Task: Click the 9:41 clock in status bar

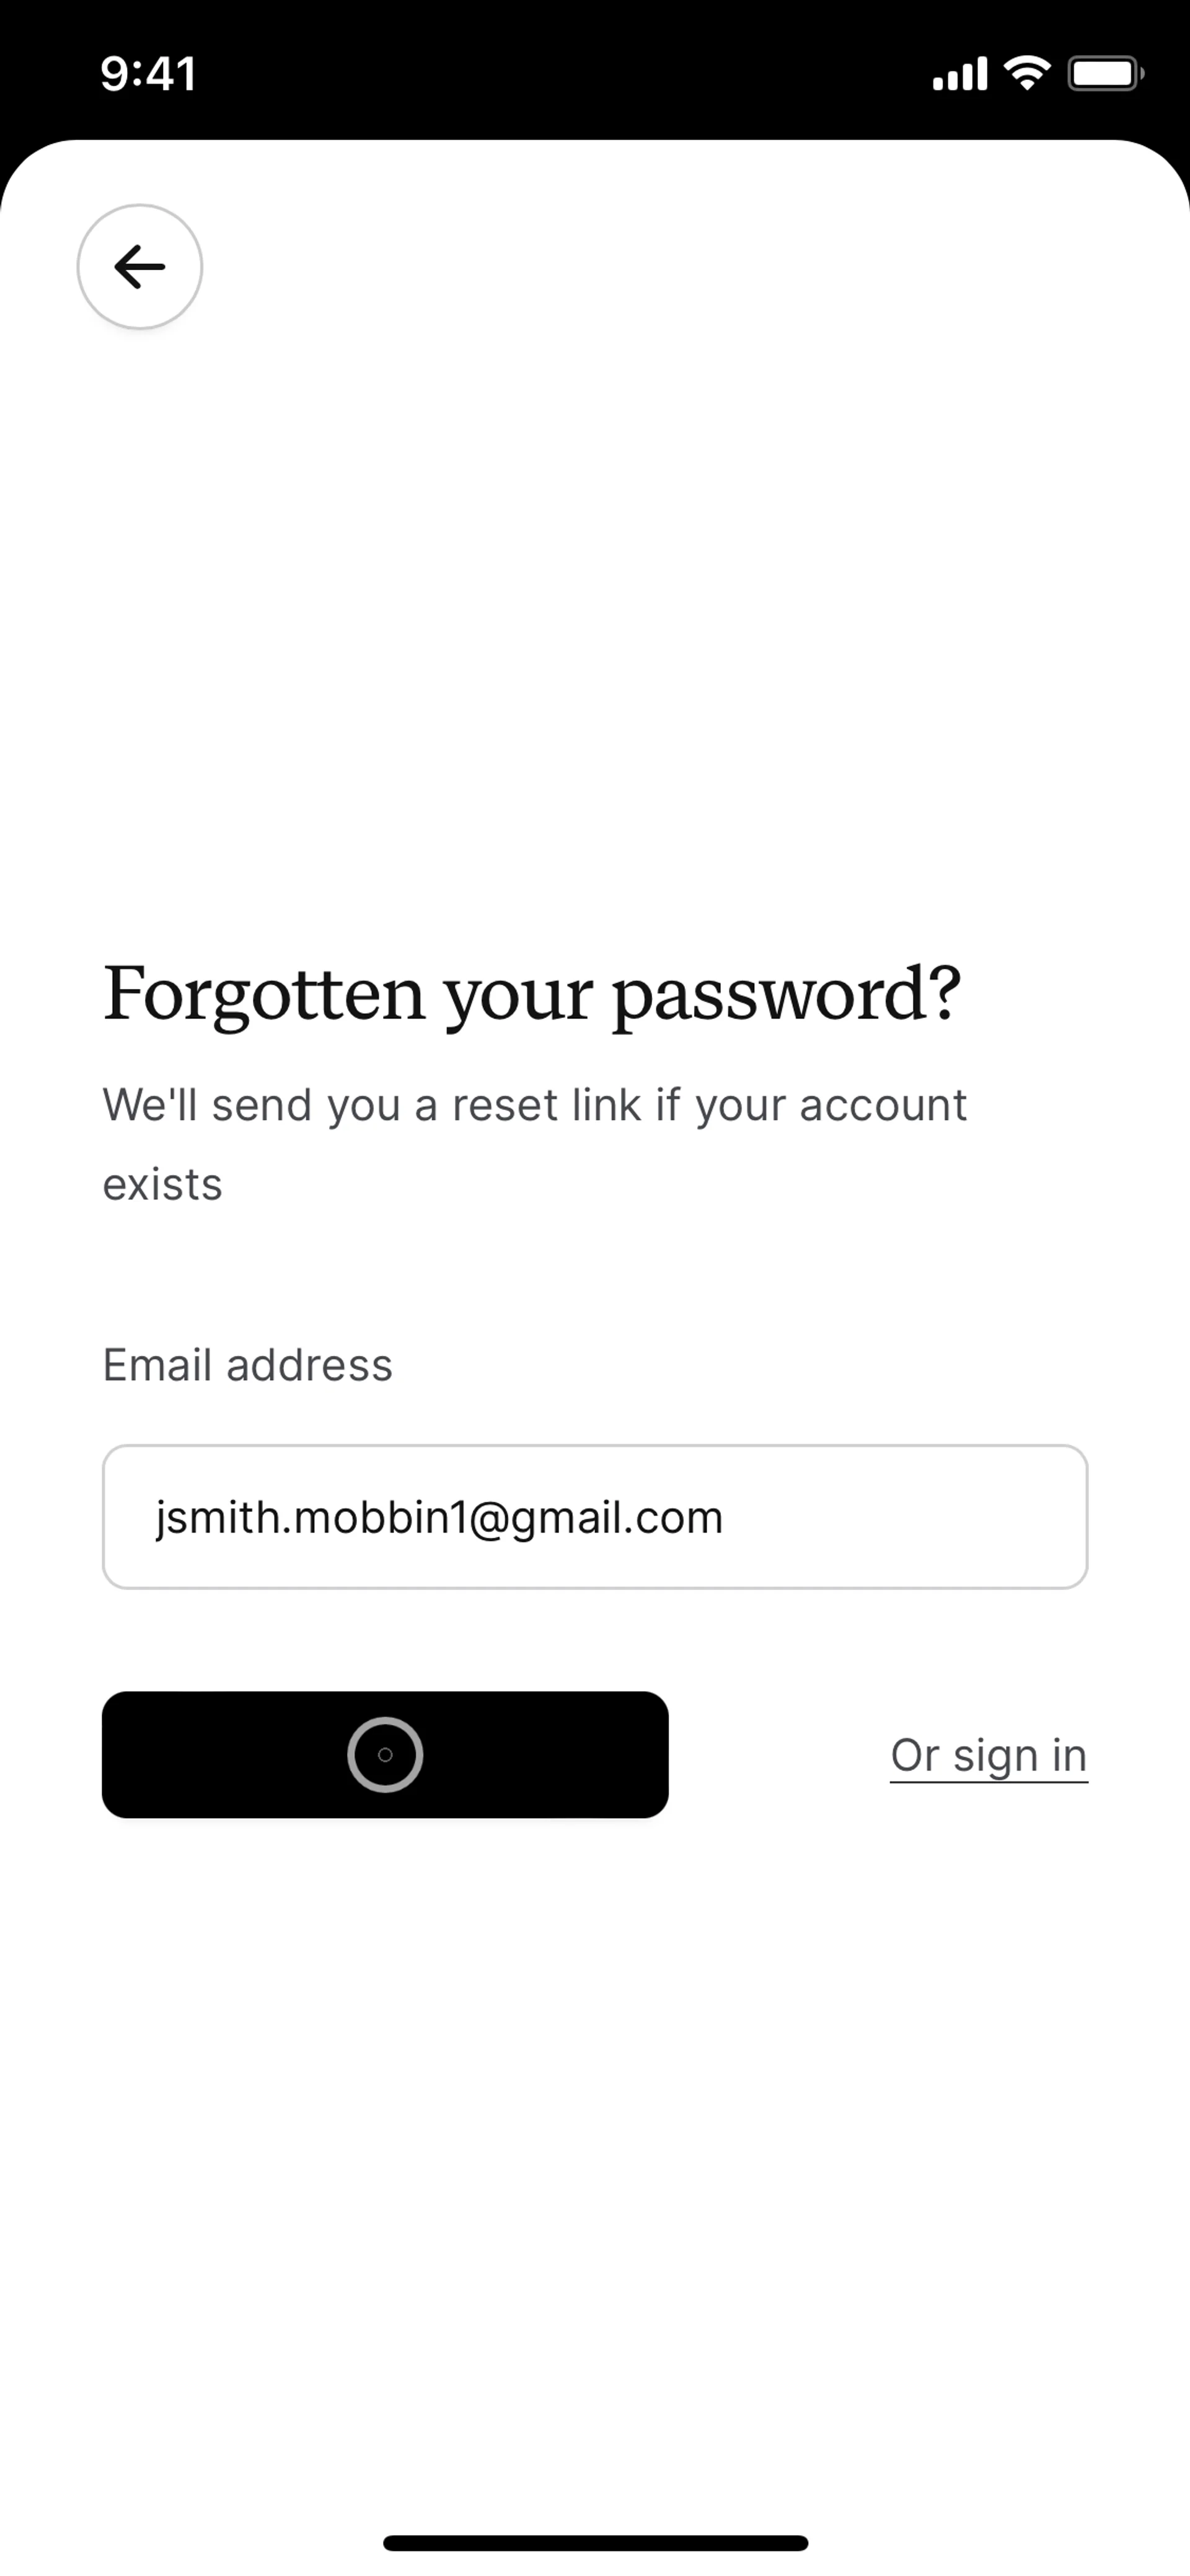Action: click(148, 74)
